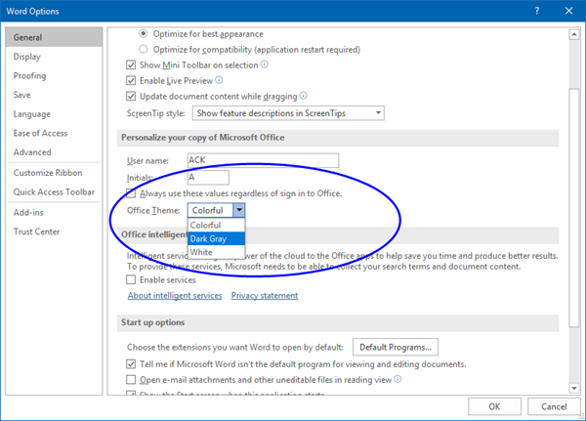Open the Trust Center category
Screen dimensions: 586x421
[54, 232]
